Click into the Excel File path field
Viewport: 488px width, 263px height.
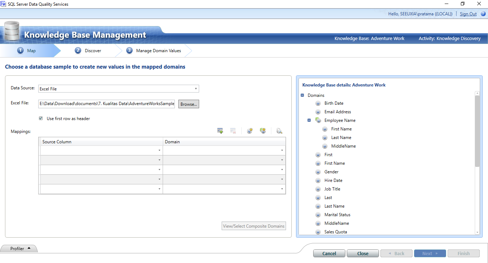(x=107, y=104)
